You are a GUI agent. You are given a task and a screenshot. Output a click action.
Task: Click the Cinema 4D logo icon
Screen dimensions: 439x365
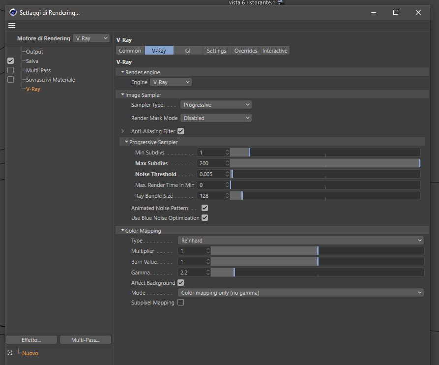(13, 13)
